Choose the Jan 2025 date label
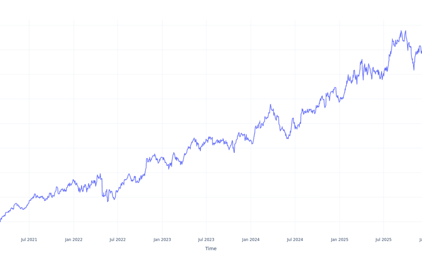422x263 pixels. [340, 240]
